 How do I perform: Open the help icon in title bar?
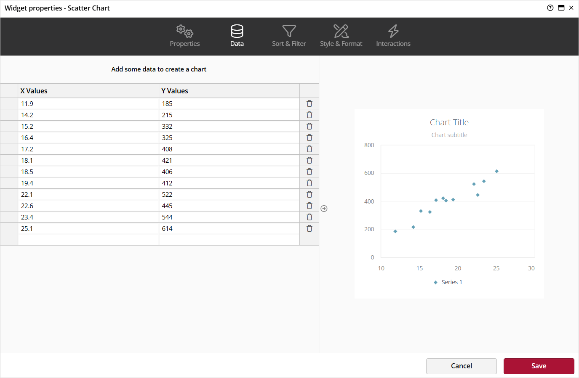point(550,8)
